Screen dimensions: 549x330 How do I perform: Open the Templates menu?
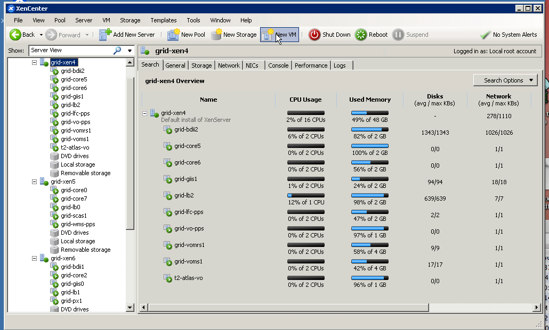pos(164,20)
